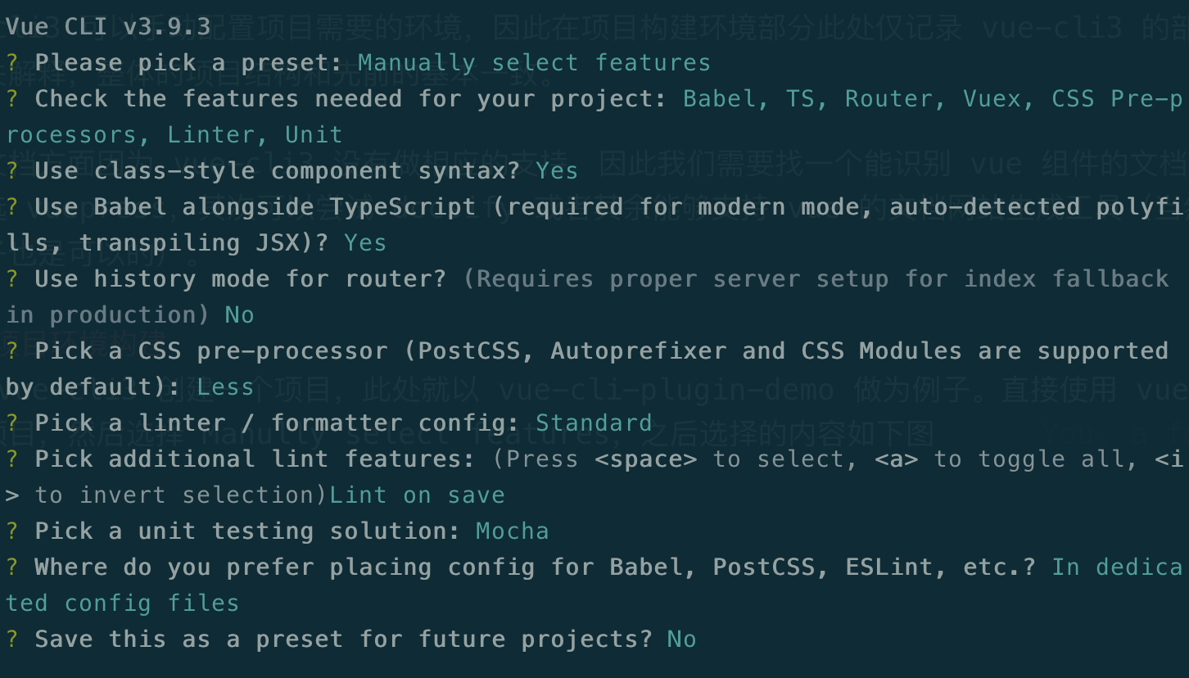
Task: Click the 'Lint on save' answer
Action: point(417,495)
